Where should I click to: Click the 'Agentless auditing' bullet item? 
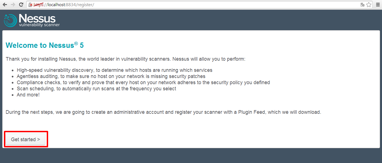[x=111, y=76]
